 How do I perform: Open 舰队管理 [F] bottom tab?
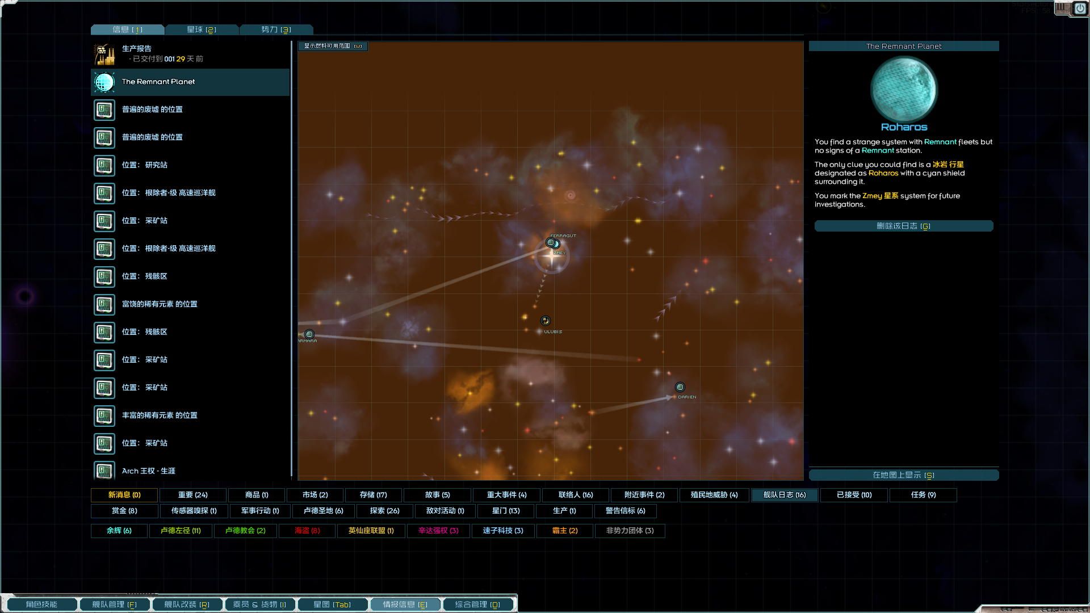point(115,604)
